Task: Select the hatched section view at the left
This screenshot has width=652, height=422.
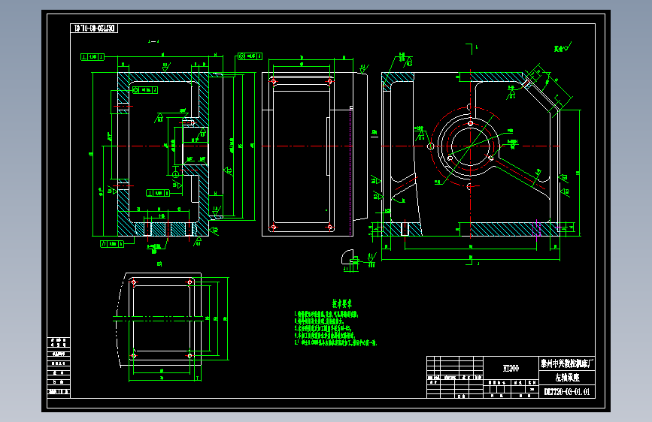Action: [163, 154]
